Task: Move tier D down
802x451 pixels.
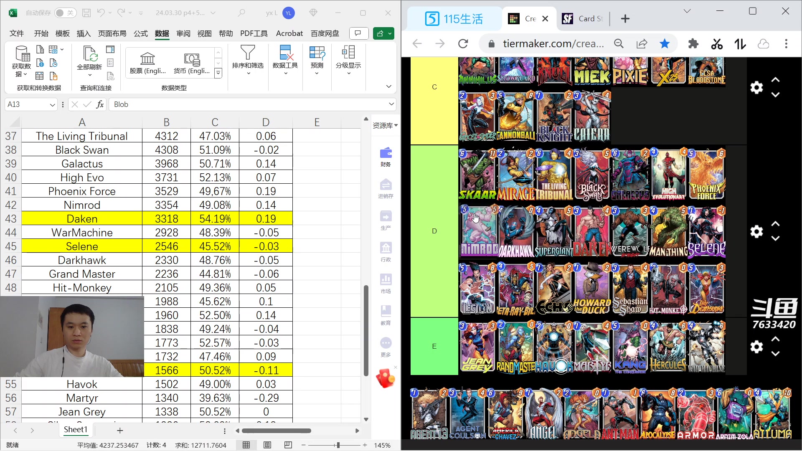Action: click(x=775, y=238)
